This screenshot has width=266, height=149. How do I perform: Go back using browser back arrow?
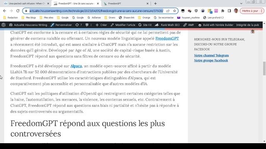(x=5, y=11)
